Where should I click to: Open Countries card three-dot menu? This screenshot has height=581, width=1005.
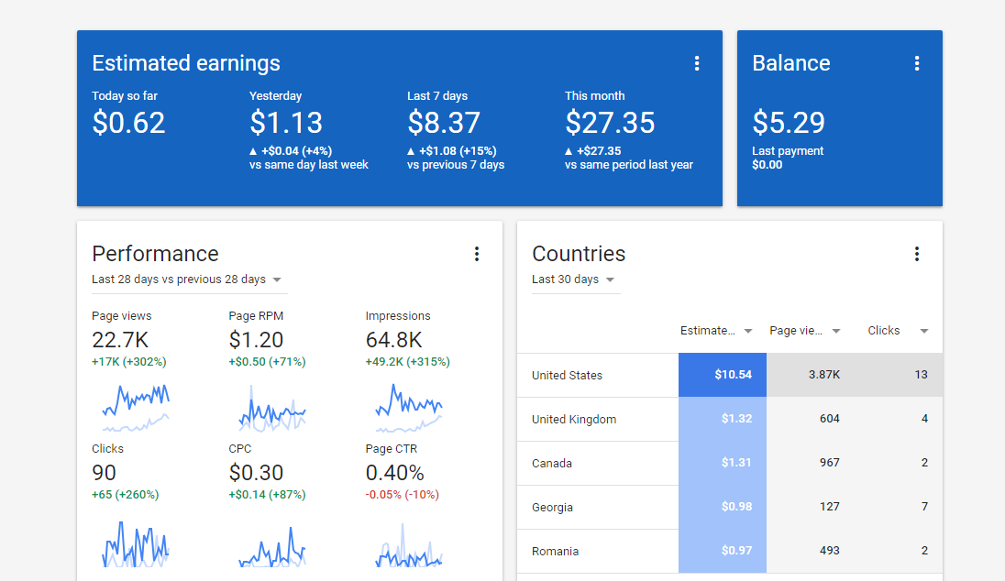[917, 254]
